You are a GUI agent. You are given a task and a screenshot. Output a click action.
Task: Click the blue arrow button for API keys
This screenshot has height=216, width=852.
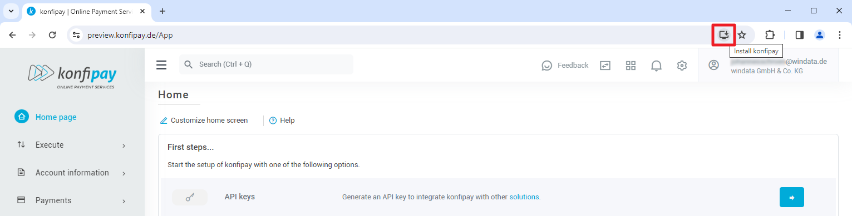tap(792, 197)
